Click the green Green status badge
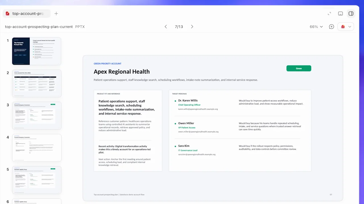This screenshot has height=204, width=364. point(299,68)
